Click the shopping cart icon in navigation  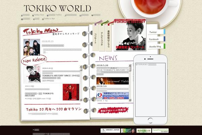click(34, 19)
